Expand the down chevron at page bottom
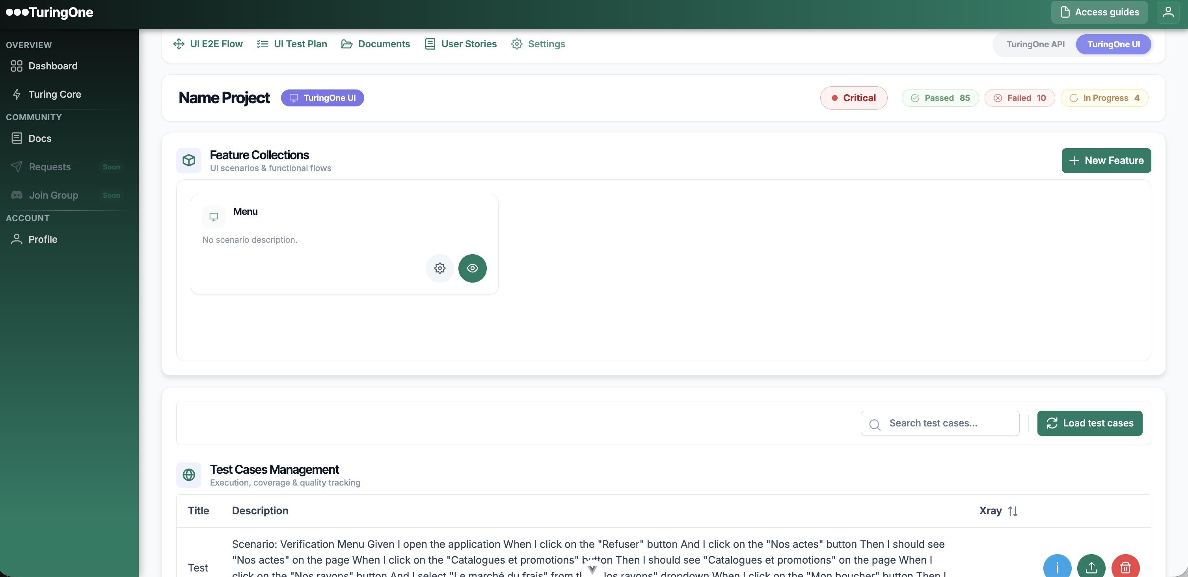 (x=592, y=570)
